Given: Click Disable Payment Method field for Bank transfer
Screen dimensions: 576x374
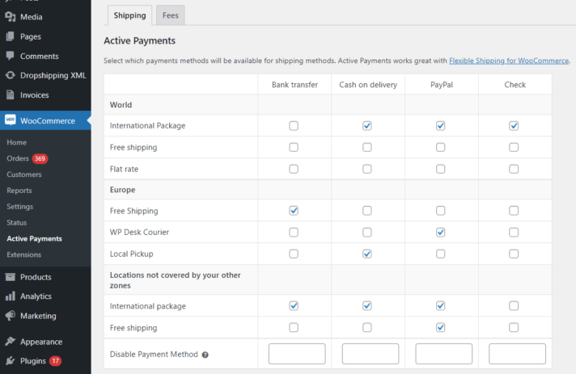Looking at the screenshot, I should pyautogui.click(x=297, y=354).
